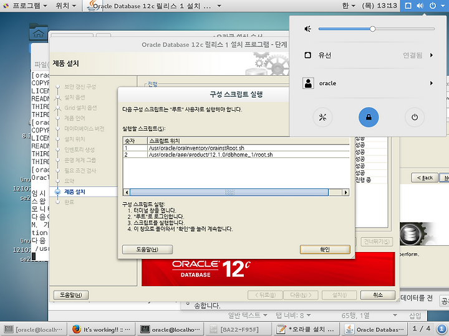Image resolution: width=449 pixels, height=336 pixels.
Task: Click the settings tools icon in system menu
Action: click(x=323, y=117)
